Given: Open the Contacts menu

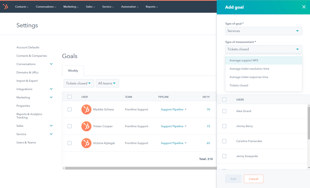Looking at the screenshot, I should click(22, 7).
